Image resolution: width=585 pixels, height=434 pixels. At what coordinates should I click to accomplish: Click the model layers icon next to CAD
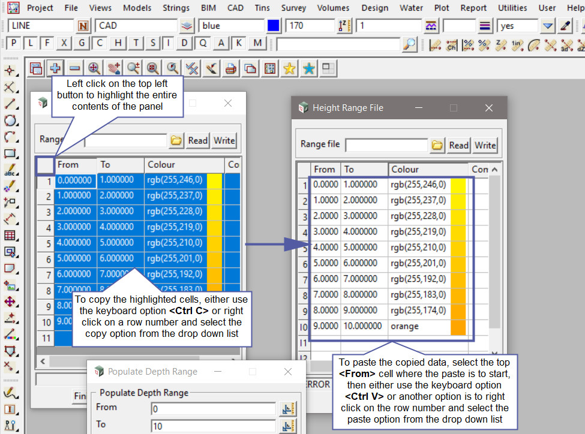pyautogui.click(x=187, y=26)
